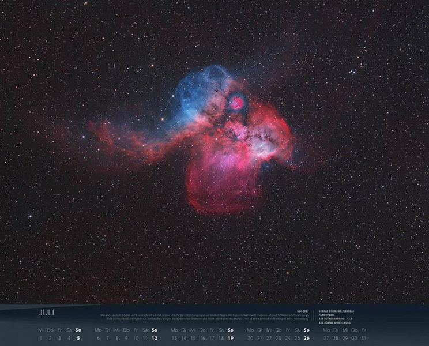429x346 pixels.
Task: Click date 15 in the third week
Action: coord(193,338)
